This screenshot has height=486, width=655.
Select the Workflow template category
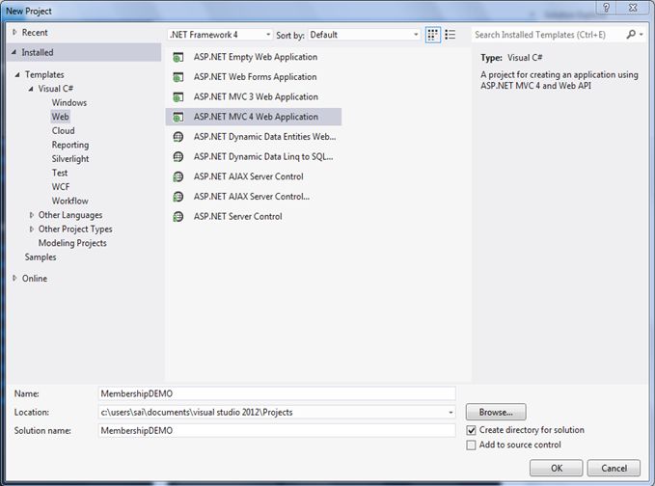click(x=69, y=201)
